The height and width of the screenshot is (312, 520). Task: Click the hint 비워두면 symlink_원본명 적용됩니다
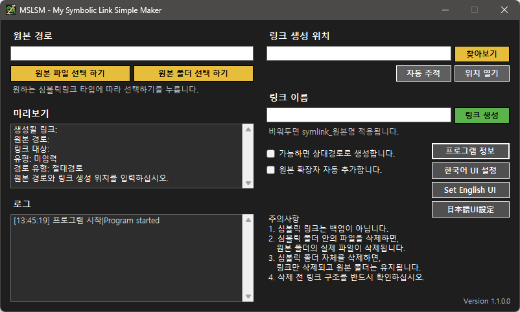[334, 132]
